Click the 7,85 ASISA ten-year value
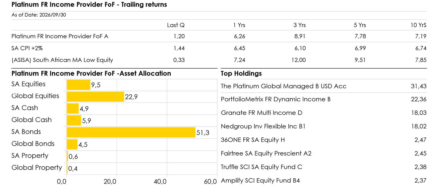The width and height of the screenshot is (438, 188). (x=421, y=60)
